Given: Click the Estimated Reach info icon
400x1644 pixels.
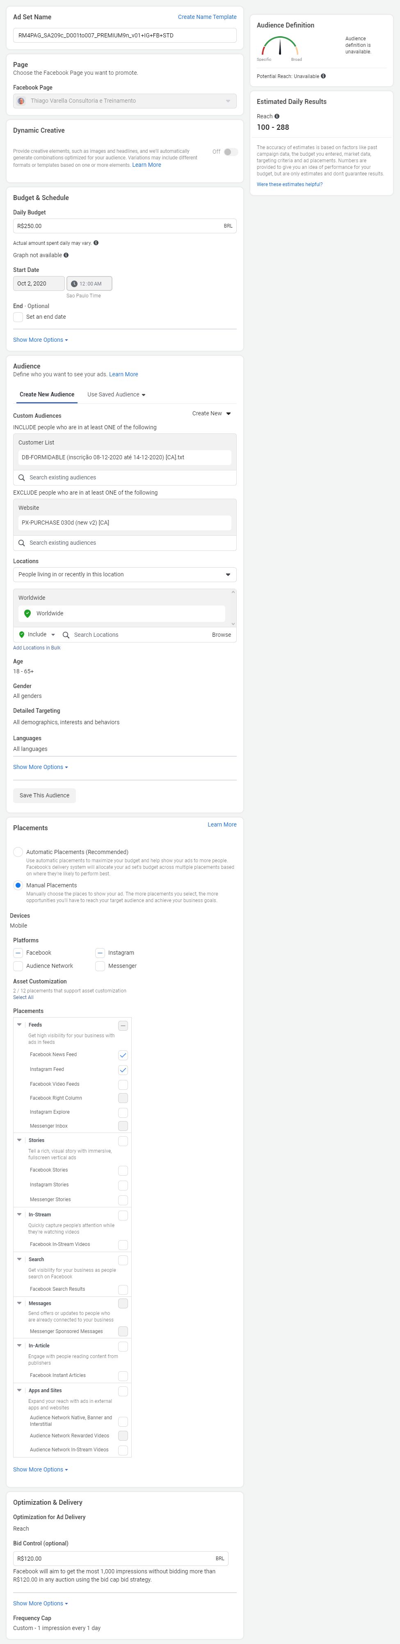Looking at the screenshot, I should (277, 116).
